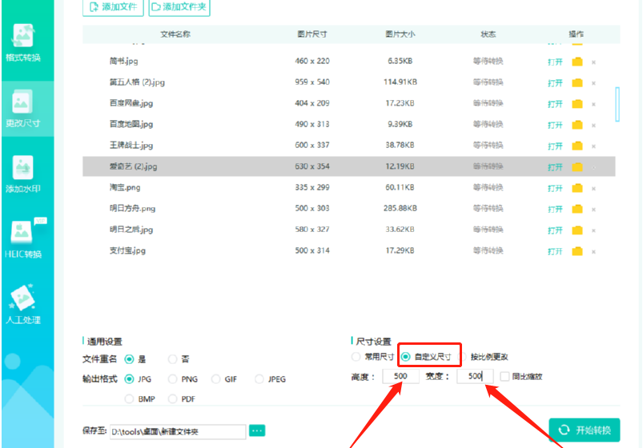
Task: Open the 添加水印 watermark sidebar tool
Action: (x=23, y=174)
